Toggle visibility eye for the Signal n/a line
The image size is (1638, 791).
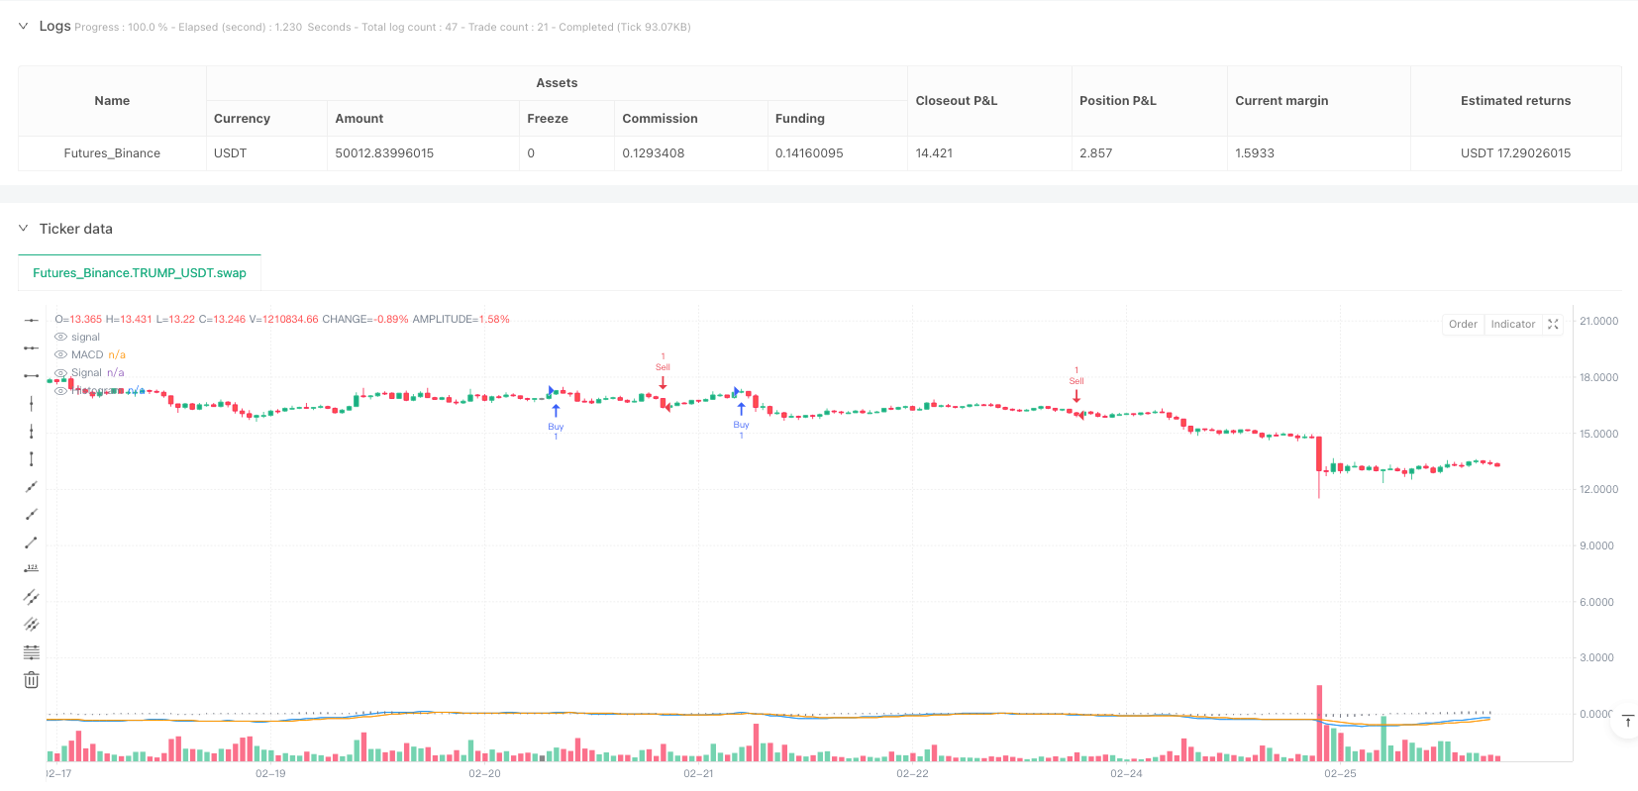tap(60, 372)
